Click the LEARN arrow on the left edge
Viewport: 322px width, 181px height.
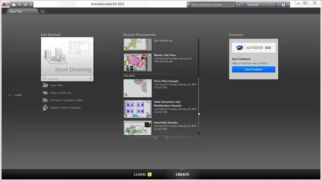pos(10,95)
